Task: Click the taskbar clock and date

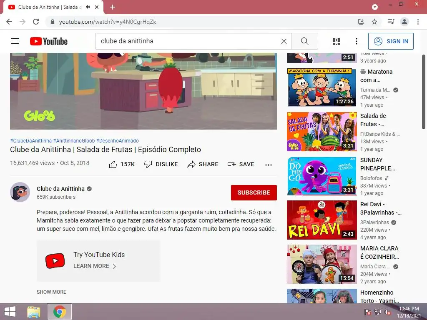Action: point(409,312)
